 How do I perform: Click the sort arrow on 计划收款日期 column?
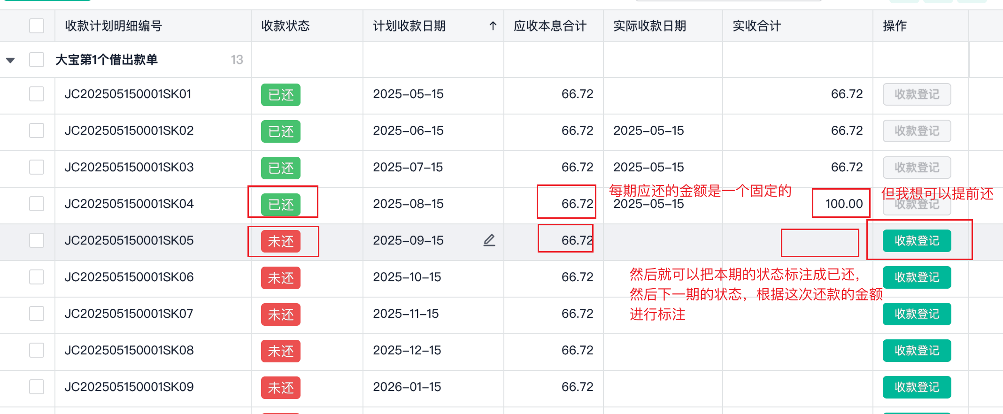tap(493, 26)
